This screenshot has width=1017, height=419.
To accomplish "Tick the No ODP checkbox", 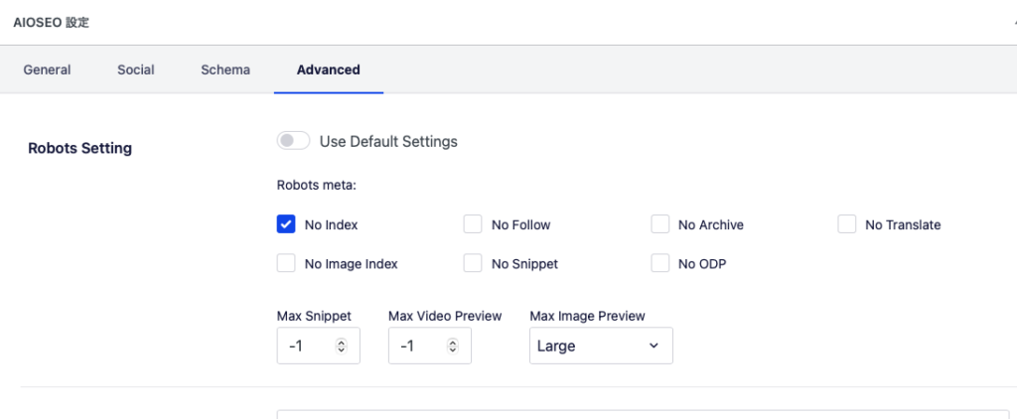I will click(x=660, y=263).
